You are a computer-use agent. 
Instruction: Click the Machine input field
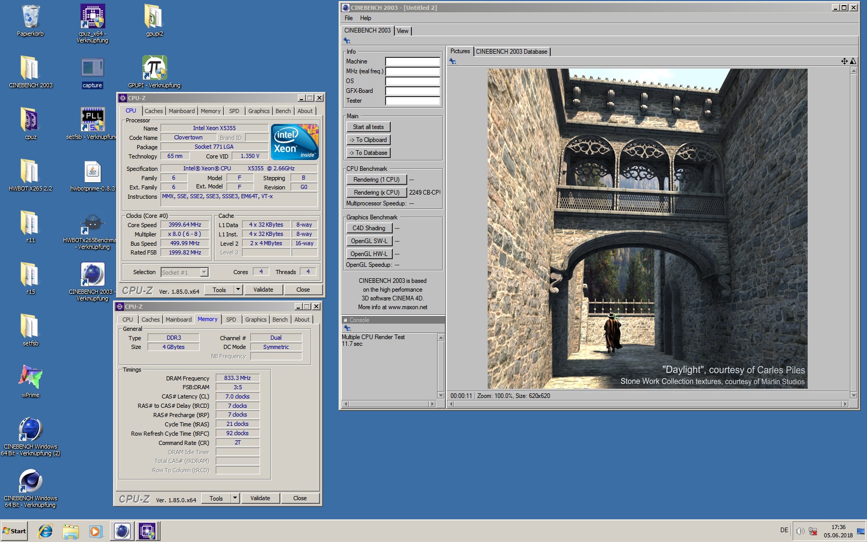pos(412,61)
